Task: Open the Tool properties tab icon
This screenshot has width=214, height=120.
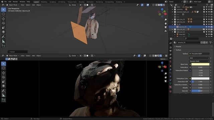Action: click(171, 43)
